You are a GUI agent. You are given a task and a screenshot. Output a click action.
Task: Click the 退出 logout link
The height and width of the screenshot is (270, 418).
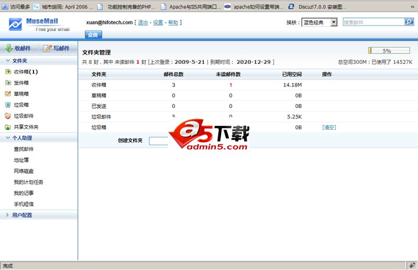143,23
